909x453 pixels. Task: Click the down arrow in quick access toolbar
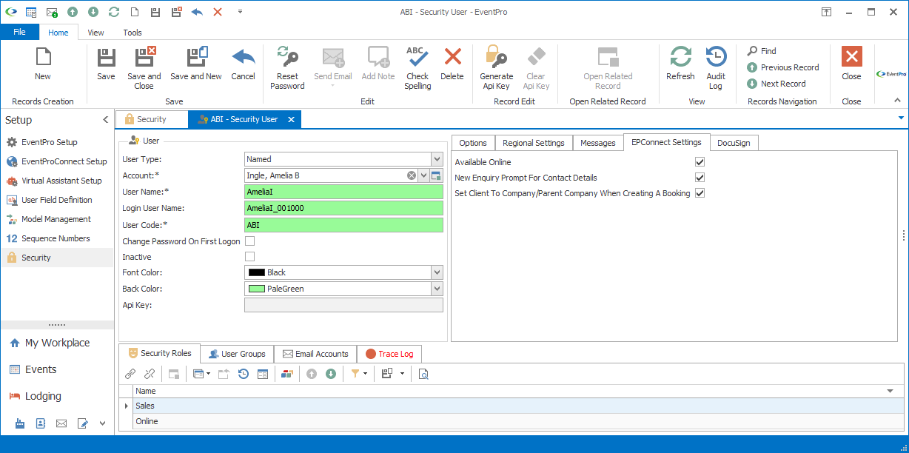pyautogui.click(x=93, y=12)
